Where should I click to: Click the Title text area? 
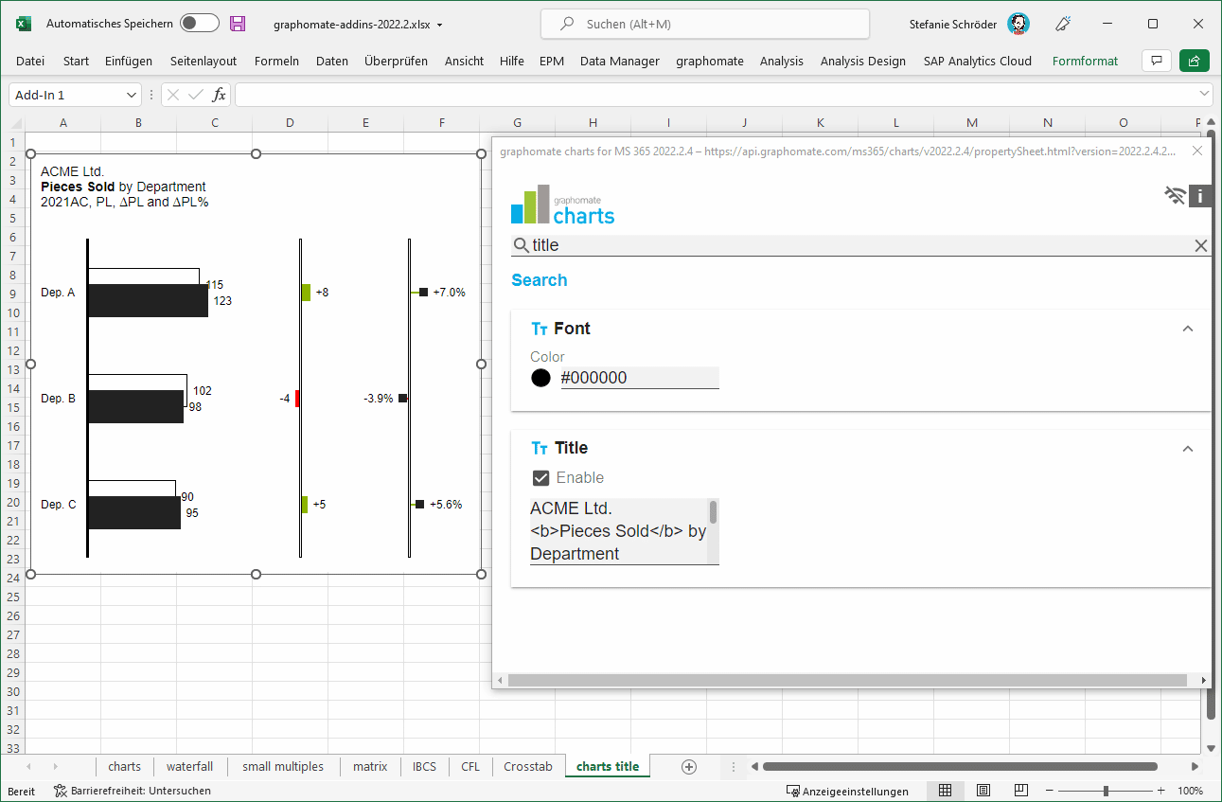click(619, 531)
